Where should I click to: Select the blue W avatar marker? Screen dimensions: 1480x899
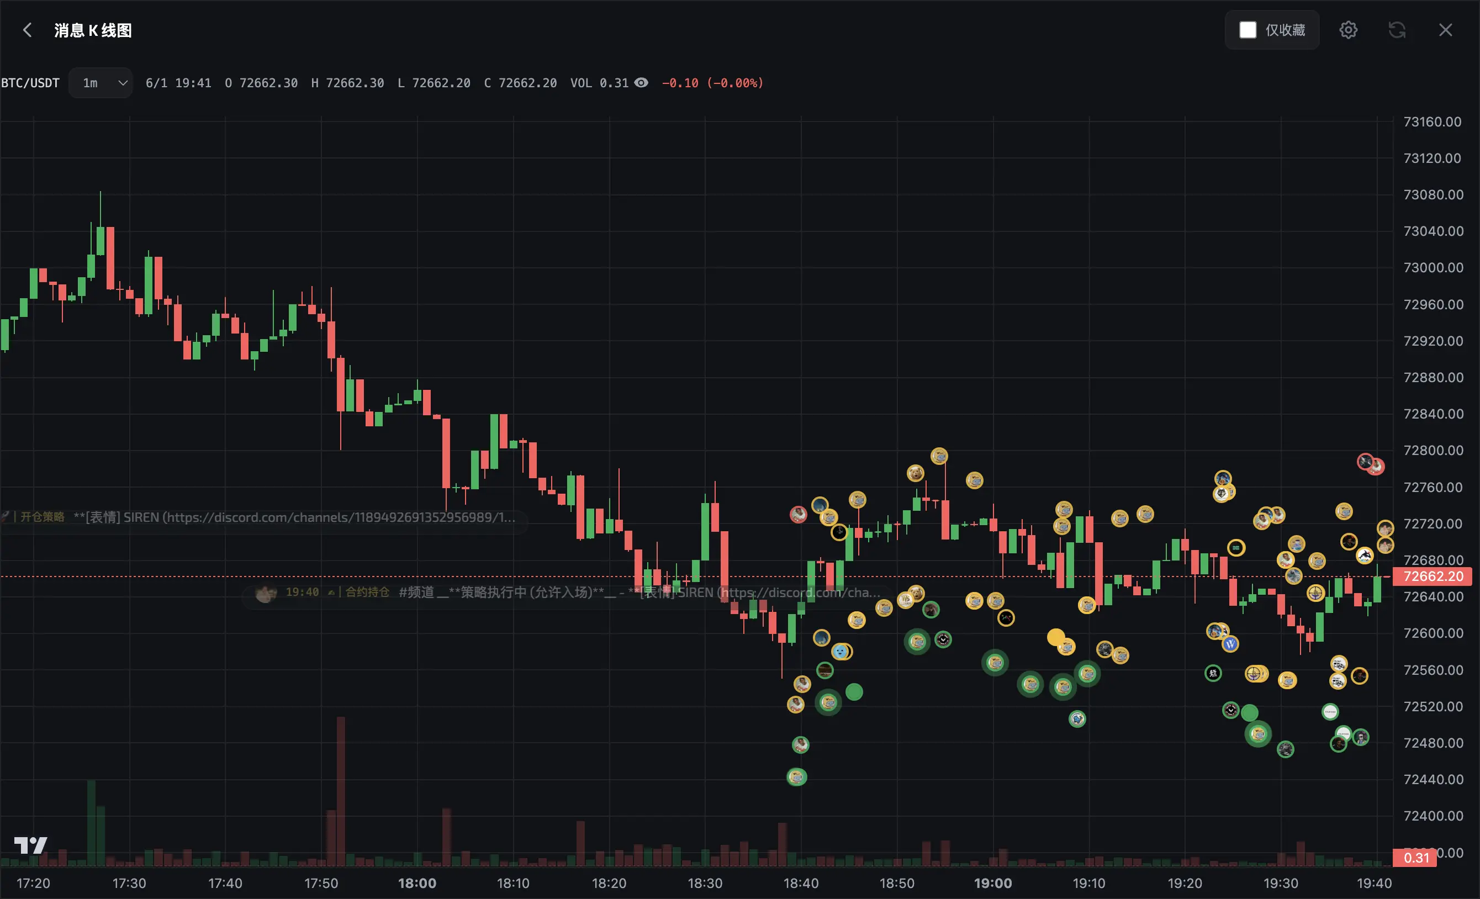coord(1230,644)
